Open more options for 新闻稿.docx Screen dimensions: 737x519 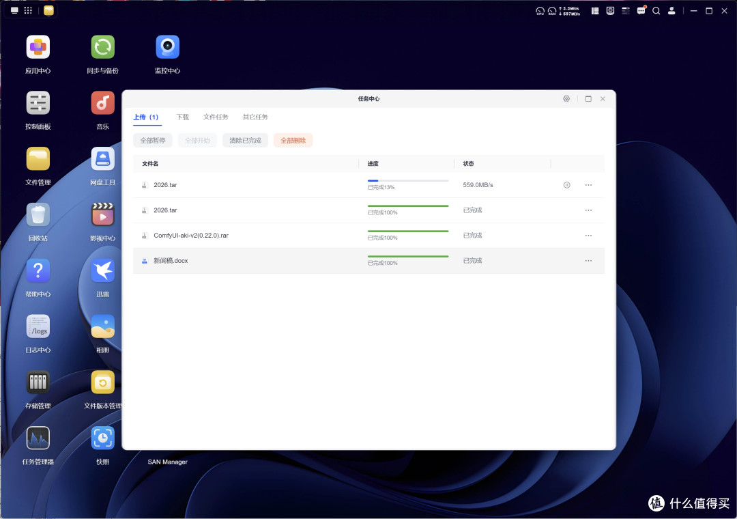point(588,261)
